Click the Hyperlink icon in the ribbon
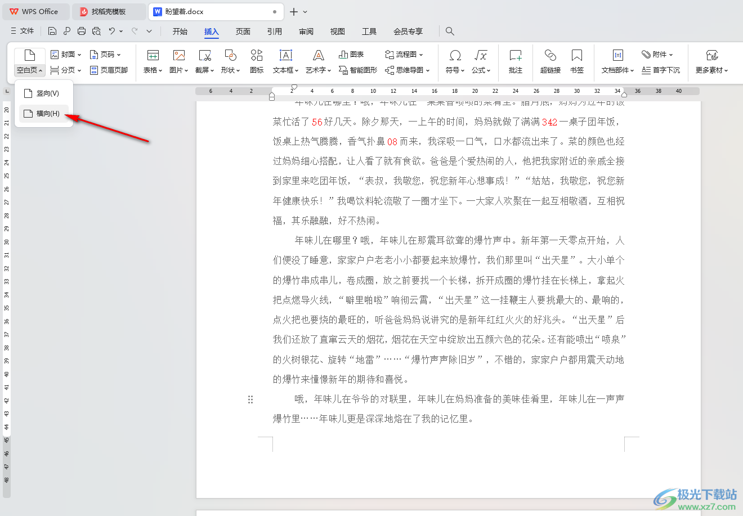This screenshot has width=743, height=516. point(550,61)
